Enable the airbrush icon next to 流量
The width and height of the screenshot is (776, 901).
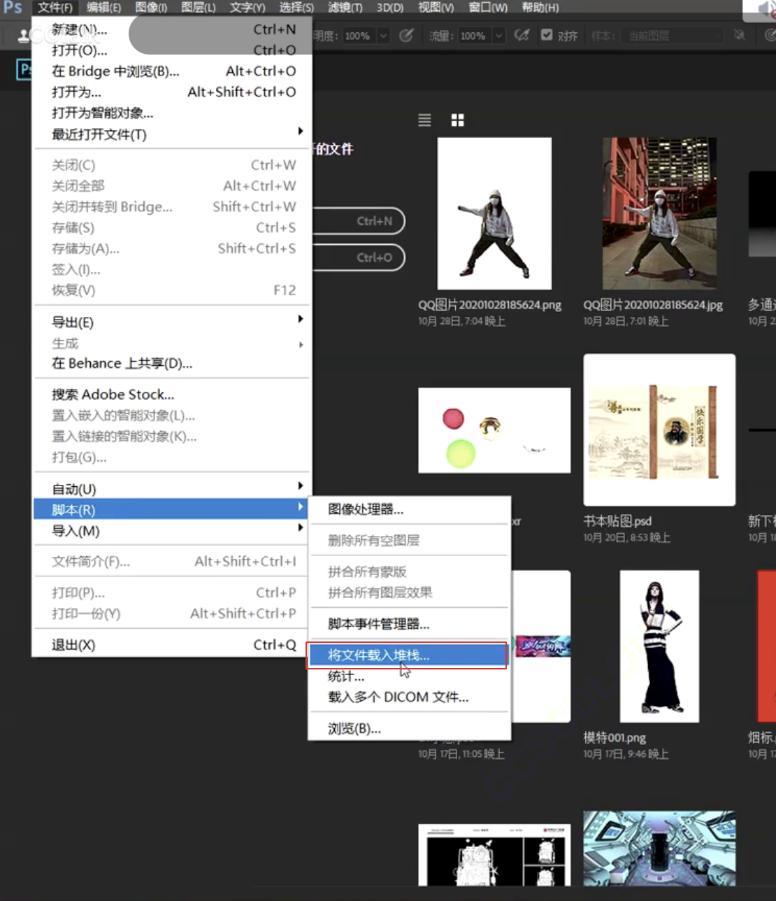coord(522,35)
